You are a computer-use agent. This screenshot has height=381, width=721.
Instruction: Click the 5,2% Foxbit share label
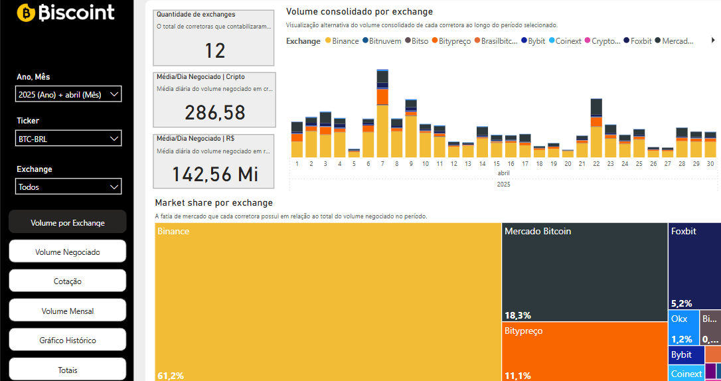pyautogui.click(x=681, y=303)
